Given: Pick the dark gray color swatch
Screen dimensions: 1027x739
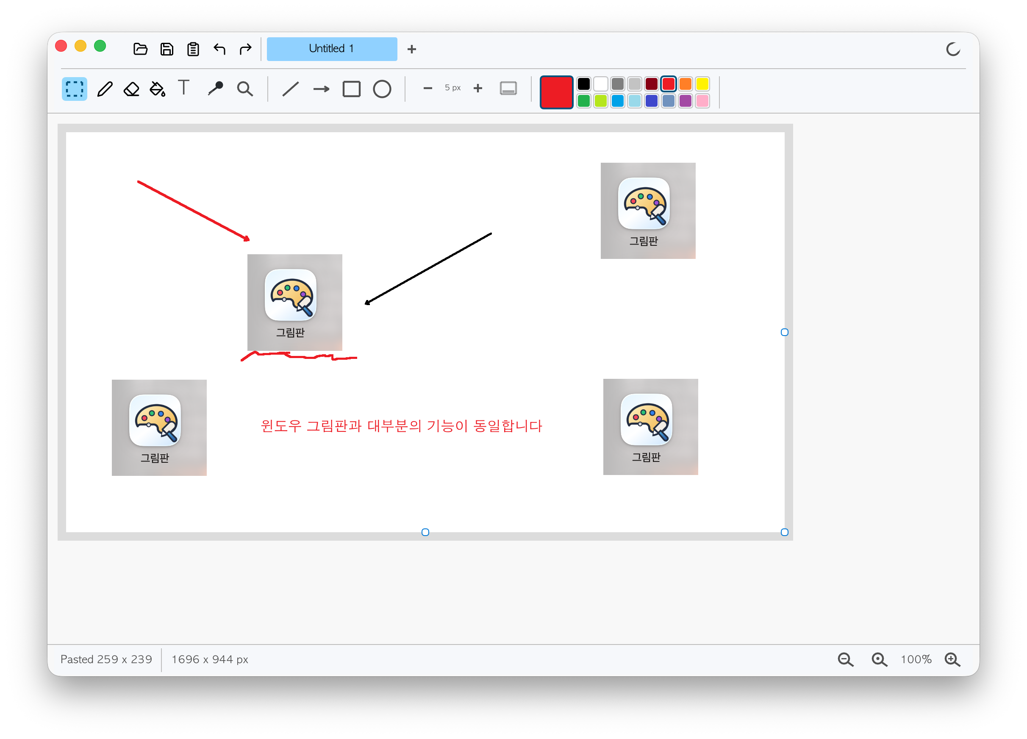Looking at the screenshot, I should (x=618, y=84).
